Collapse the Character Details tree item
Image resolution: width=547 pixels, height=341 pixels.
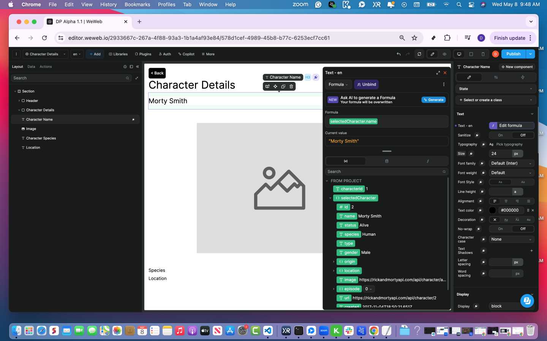coord(19,110)
